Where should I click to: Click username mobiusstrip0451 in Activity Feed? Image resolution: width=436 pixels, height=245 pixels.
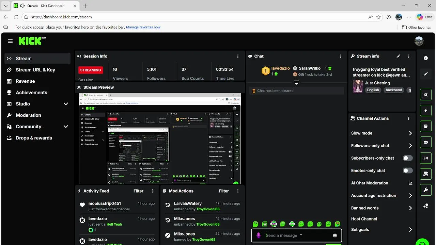(x=105, y=203)
